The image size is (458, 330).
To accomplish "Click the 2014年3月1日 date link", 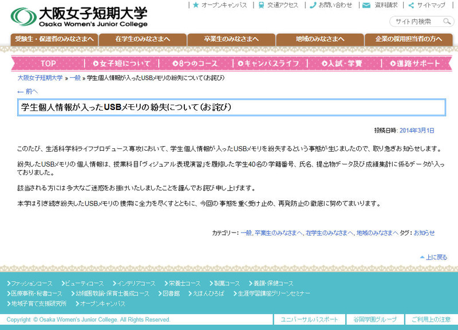I will point(417,131).
